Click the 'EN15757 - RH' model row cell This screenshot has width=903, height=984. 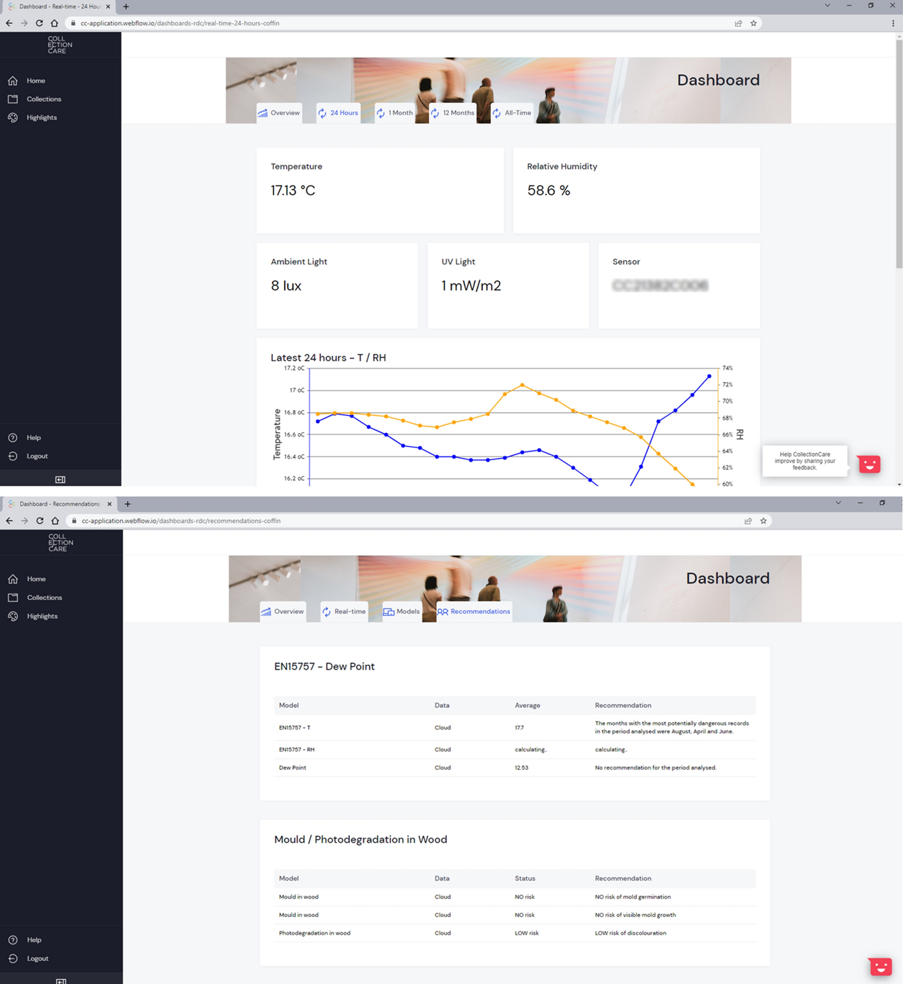tap(296, 749)
